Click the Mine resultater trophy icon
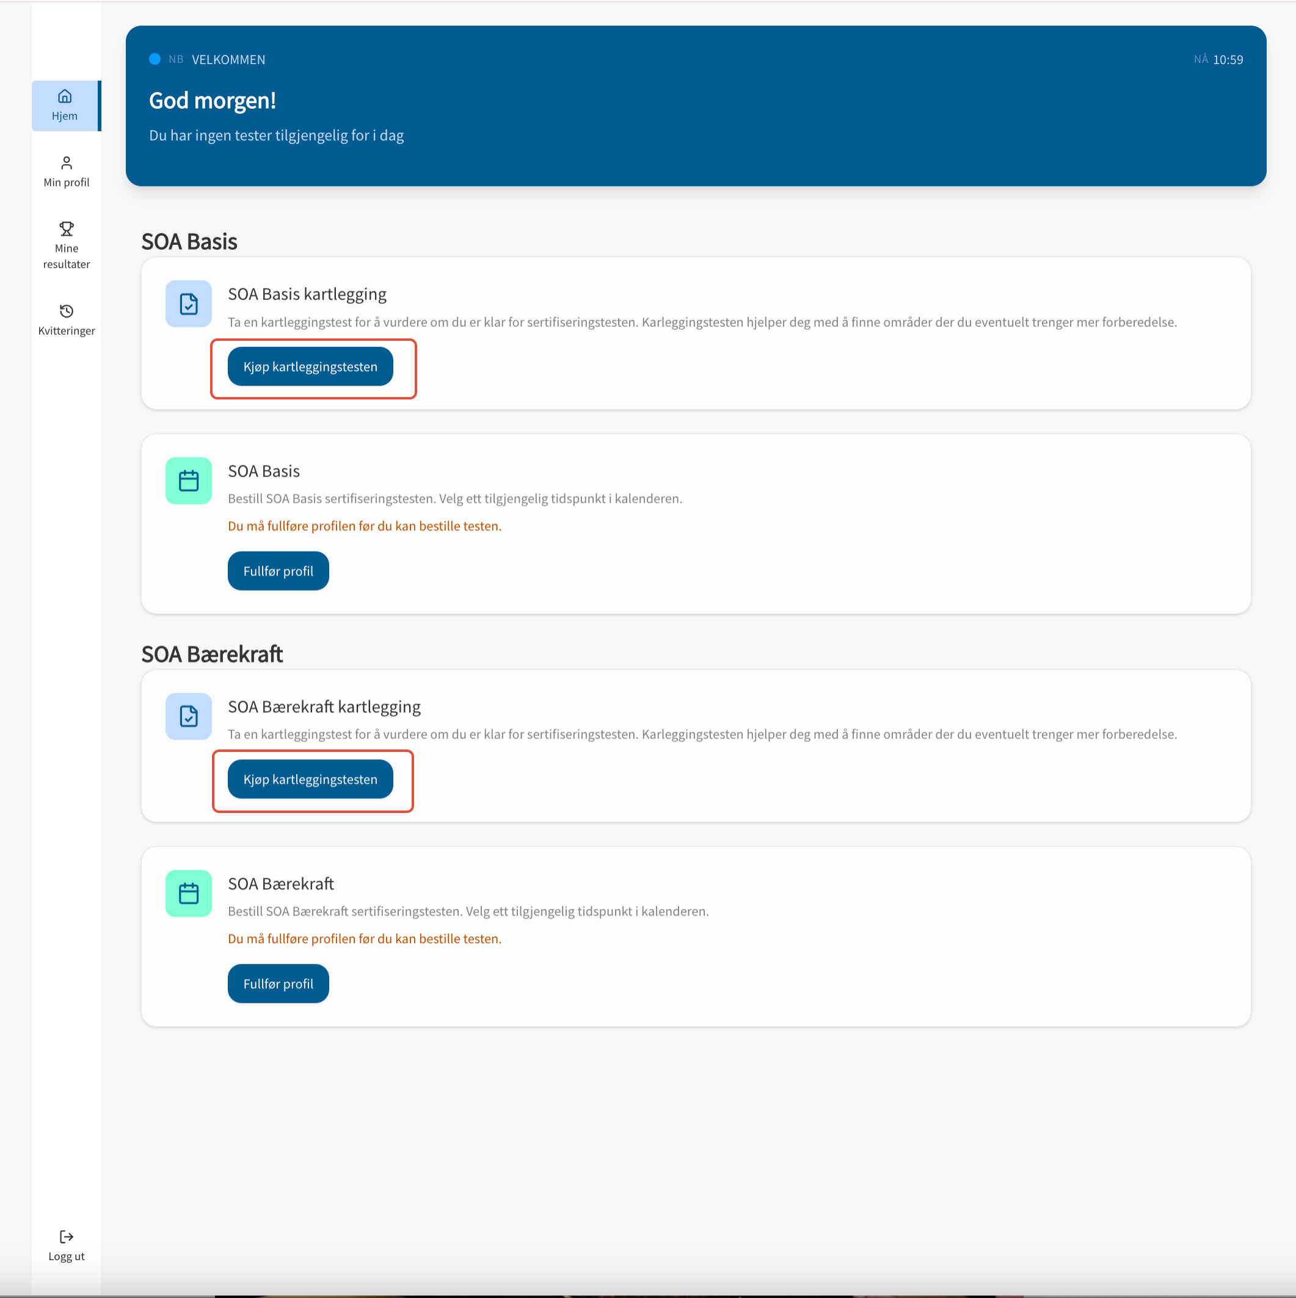 pos(66,229)
